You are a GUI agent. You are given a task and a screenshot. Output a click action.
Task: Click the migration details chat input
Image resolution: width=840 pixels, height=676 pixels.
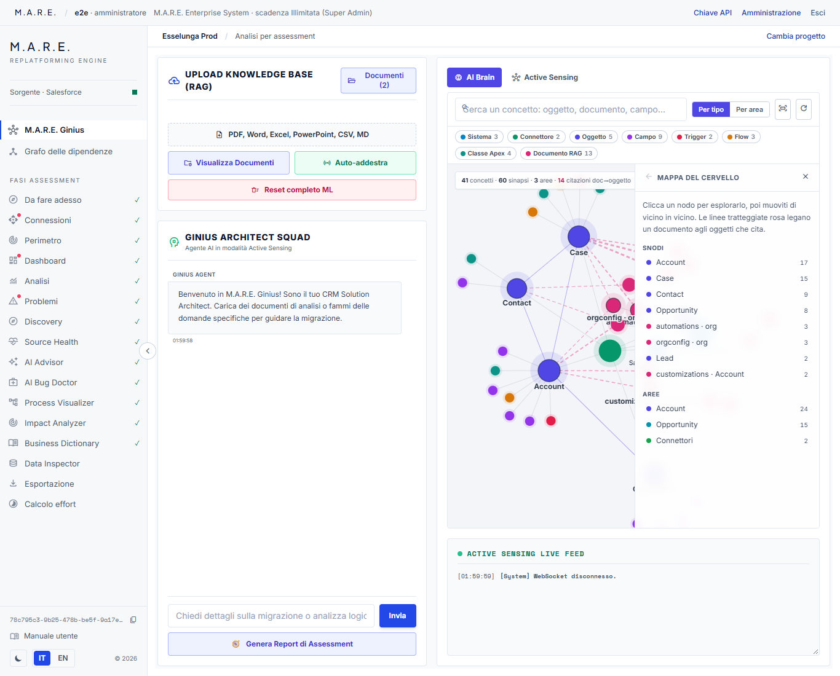(271, 616)
